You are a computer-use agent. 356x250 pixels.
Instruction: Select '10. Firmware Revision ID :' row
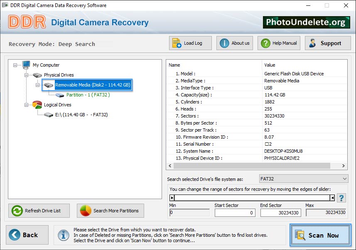(257, 137)
